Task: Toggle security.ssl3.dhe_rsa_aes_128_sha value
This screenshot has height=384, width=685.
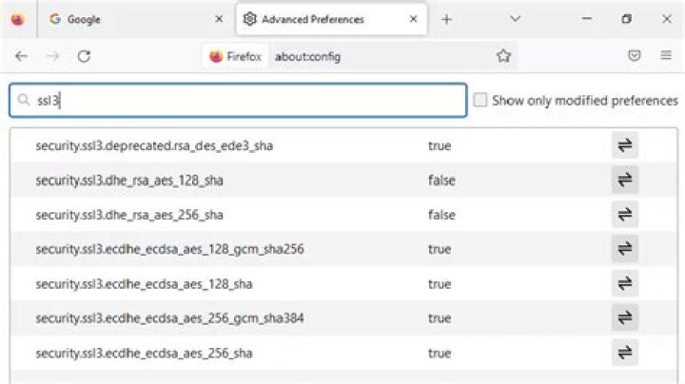Action: coord(625,180)
